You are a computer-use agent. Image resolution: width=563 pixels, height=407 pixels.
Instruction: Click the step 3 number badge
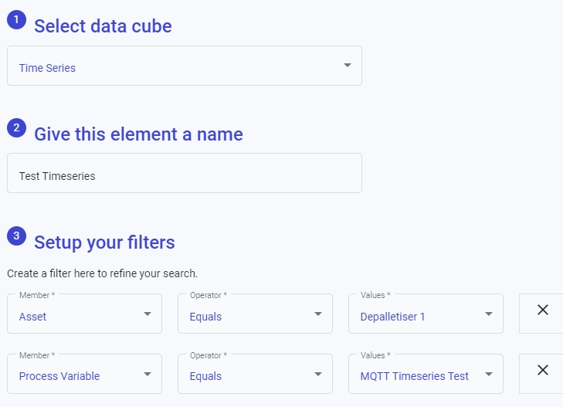(x=16, y=236)
